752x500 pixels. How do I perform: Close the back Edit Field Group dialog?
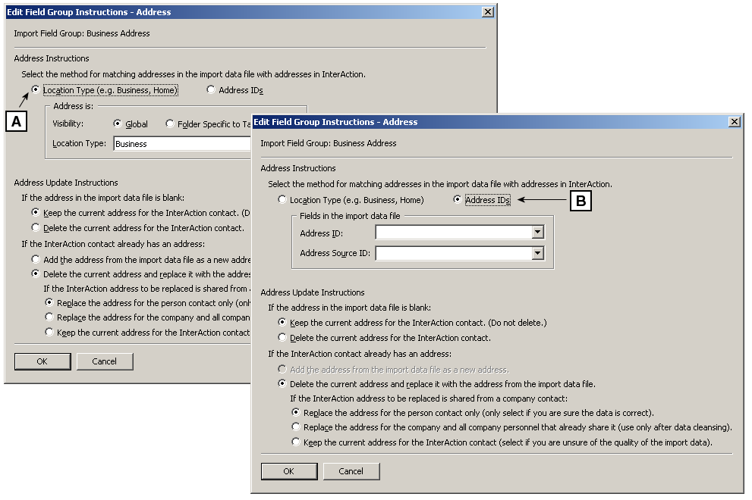488,12
